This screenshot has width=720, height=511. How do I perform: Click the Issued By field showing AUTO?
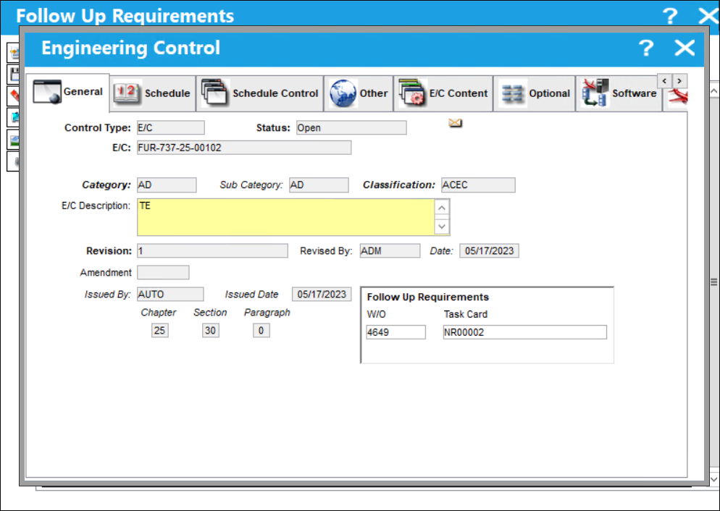tap(170, 294)
